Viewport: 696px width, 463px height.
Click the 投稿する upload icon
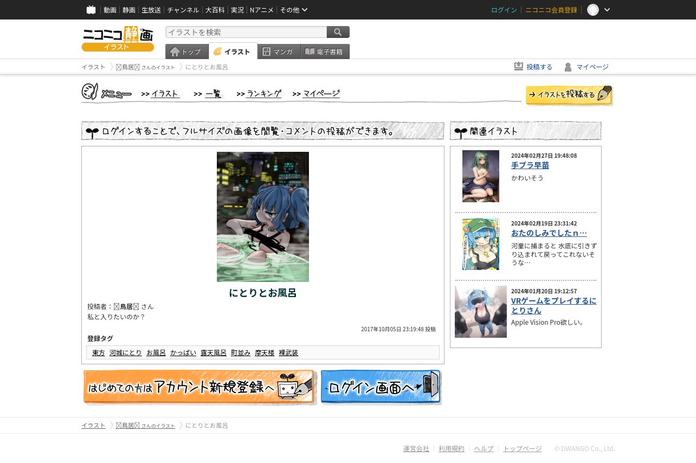pyautogui.click(x=519, y=66)
